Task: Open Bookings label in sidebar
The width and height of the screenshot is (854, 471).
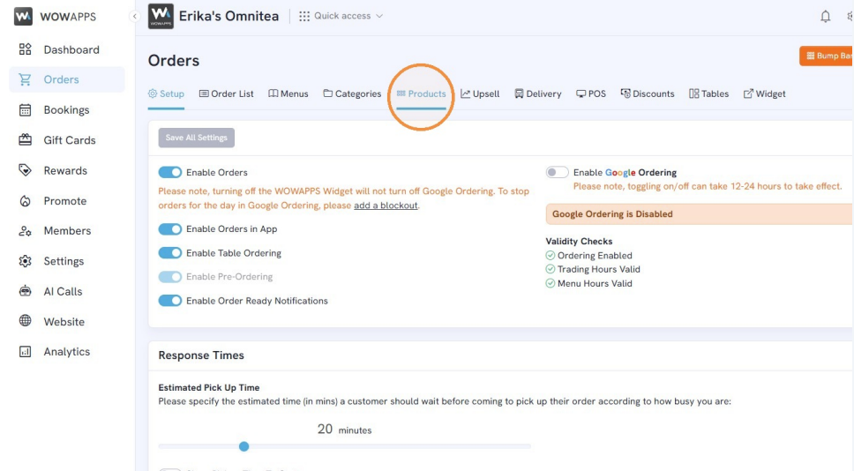Action: [66, 110]
